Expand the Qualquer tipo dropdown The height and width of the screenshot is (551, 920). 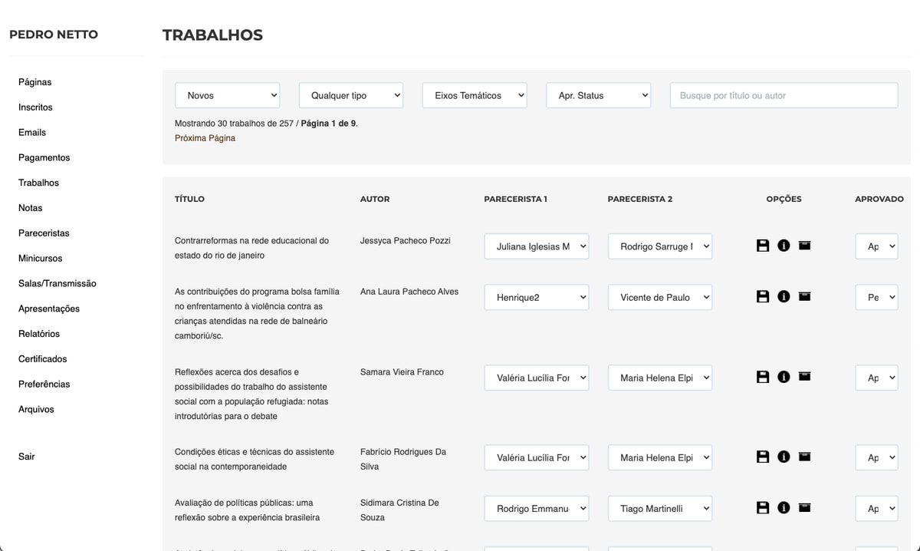pos(351,95)
